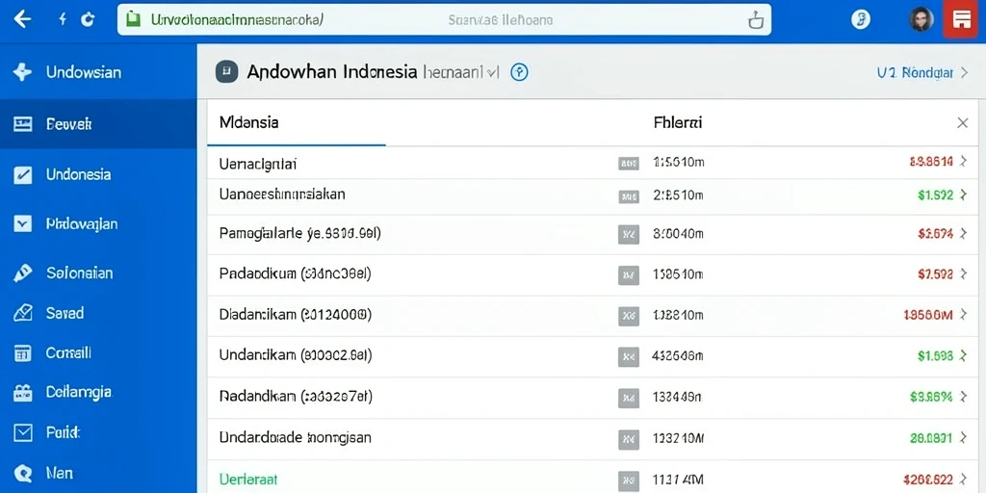
Task: Click the Poild mail sidebar icon
Action: click(x=23, y=432)
